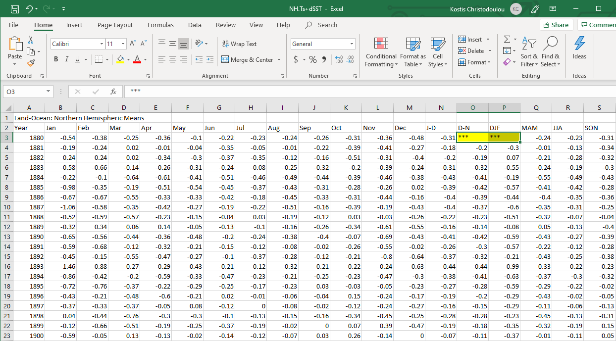Click the Insert Function fx icon

click(113, 92)
